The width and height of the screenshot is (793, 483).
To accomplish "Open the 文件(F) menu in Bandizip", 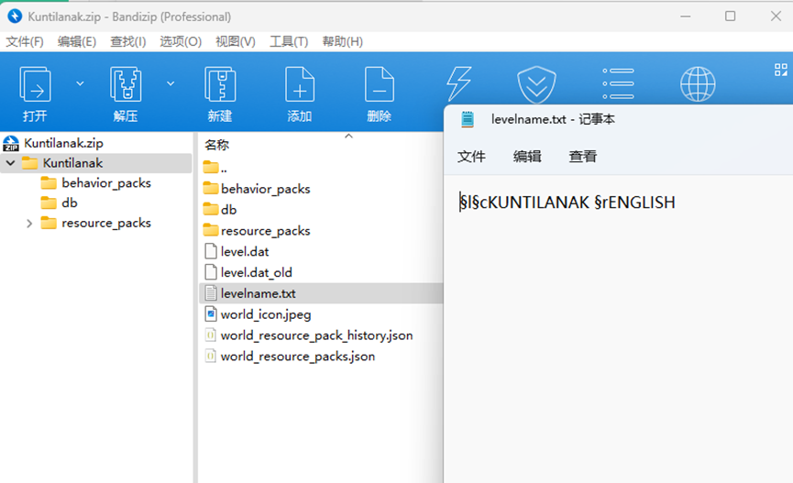I will click(25, 41).
